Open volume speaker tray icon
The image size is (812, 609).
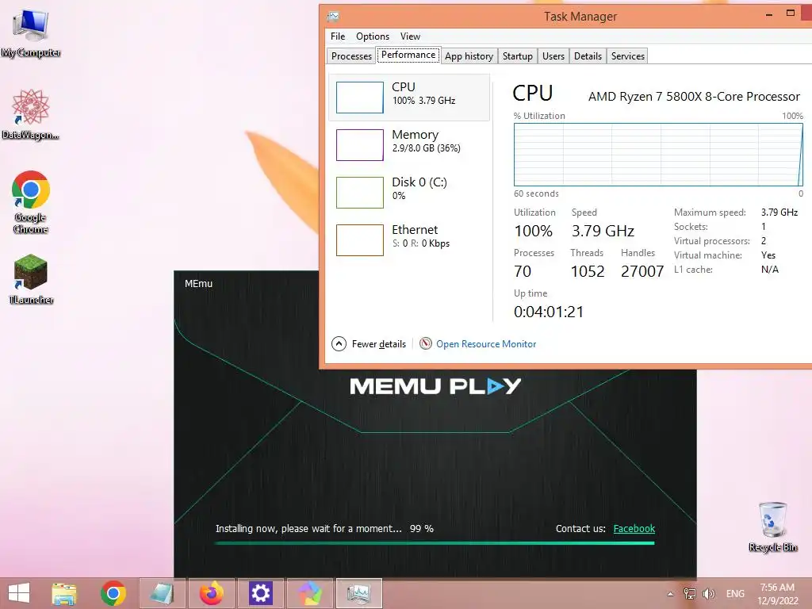point(709,593)
